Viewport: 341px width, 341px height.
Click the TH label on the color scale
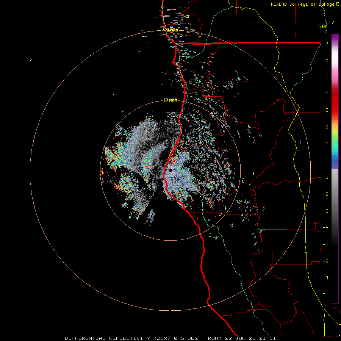pyautogui.click(x=325, y=295)
